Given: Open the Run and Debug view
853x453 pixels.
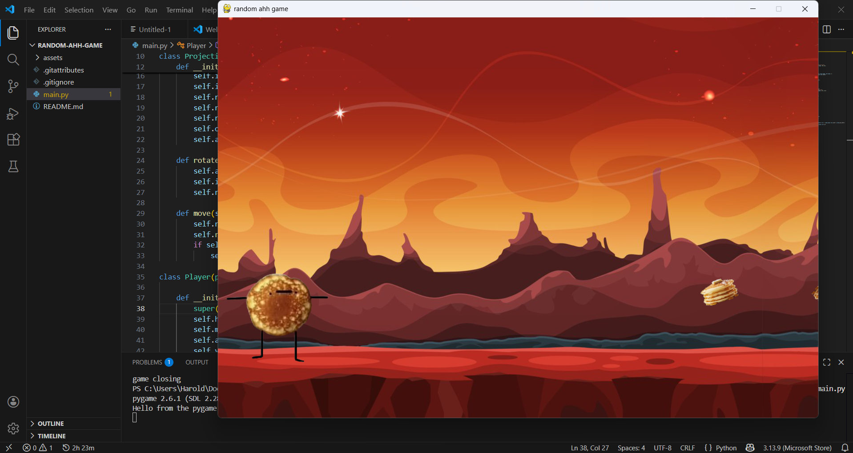Looking at the screenshot, I should click(x=13, y=113).
